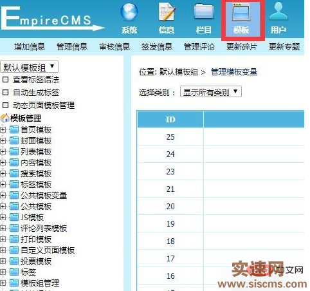This screenshot has height=291, width=310.
Task: Select the table row with ID 25
Action: tap(221, 136)
